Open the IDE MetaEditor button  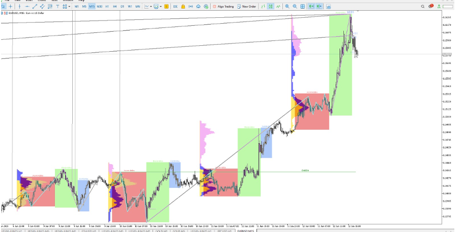[175, 6]
